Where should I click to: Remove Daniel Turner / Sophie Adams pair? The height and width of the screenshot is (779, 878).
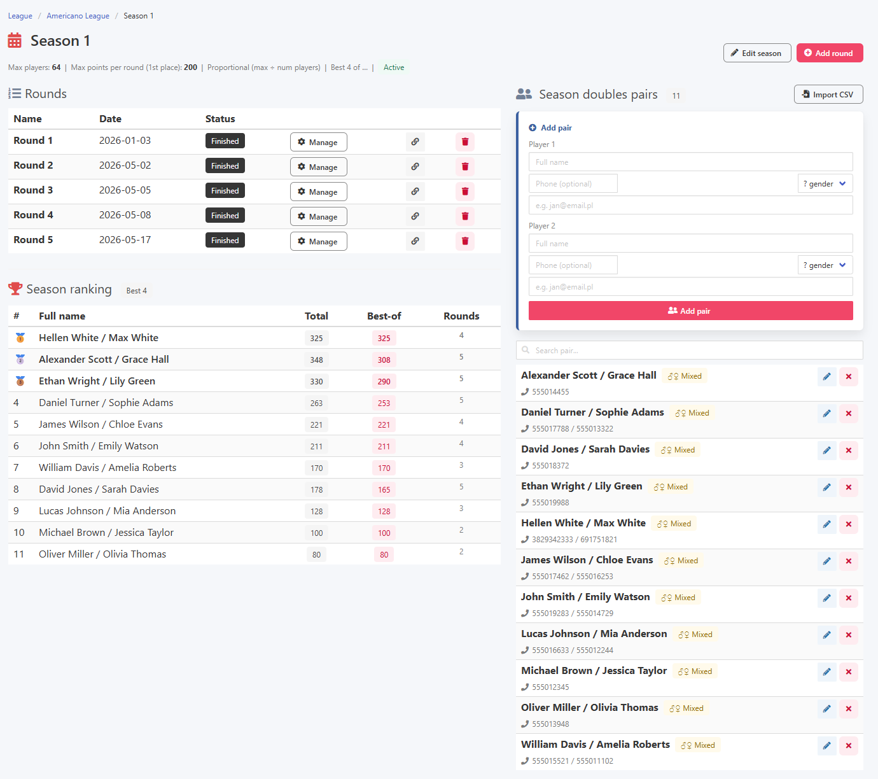point(849,414)
